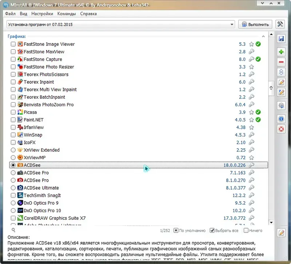Click the key icon in FastStone MaxView row
This screenshot has width=291, height=264.
click(251, 51)
